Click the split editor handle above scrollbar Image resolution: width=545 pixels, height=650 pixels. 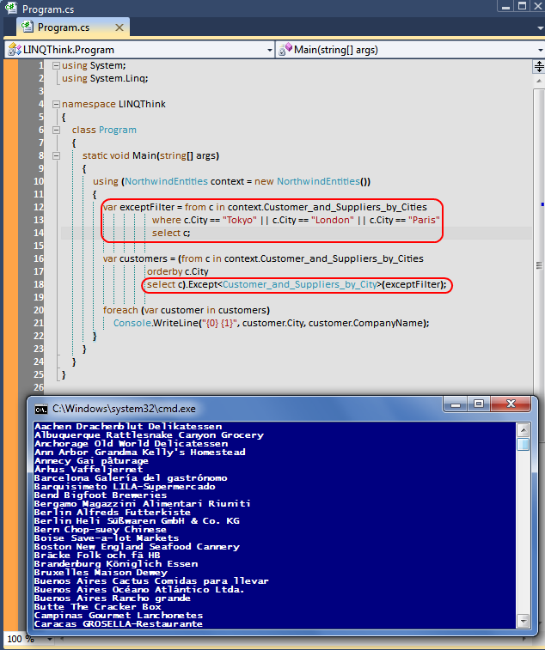point(539,64)
